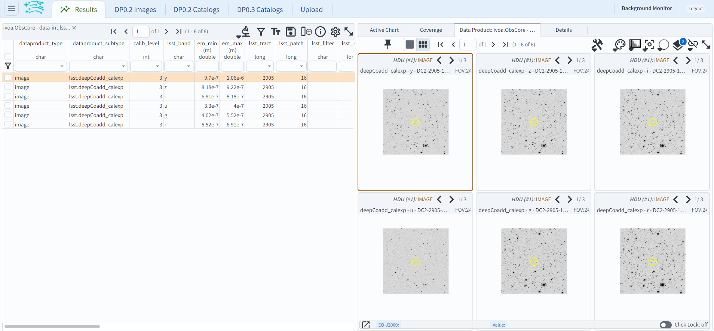Open lsst_patch filter dropdown
This screenshot has width=714, height=331.
pyautogui.click(x=301, y=66)
